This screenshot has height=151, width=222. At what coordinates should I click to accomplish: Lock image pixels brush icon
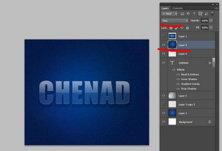(176, 28)
